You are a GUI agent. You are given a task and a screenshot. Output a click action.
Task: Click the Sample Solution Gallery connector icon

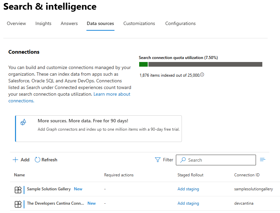coord(18,190)
